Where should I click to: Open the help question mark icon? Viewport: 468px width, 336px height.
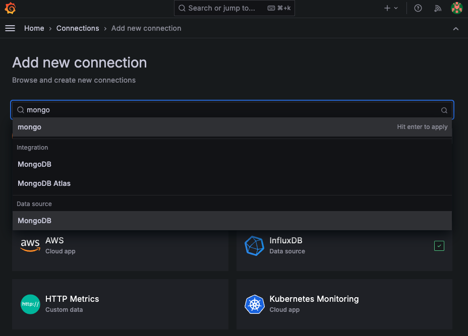[x=418, y=9]
